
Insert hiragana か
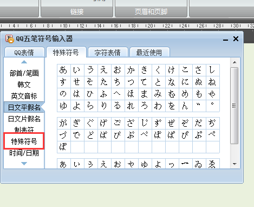point(132,70)
